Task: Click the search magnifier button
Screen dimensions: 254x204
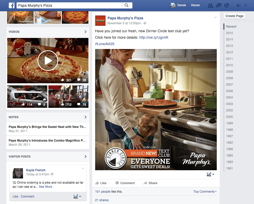Action: 126,5
